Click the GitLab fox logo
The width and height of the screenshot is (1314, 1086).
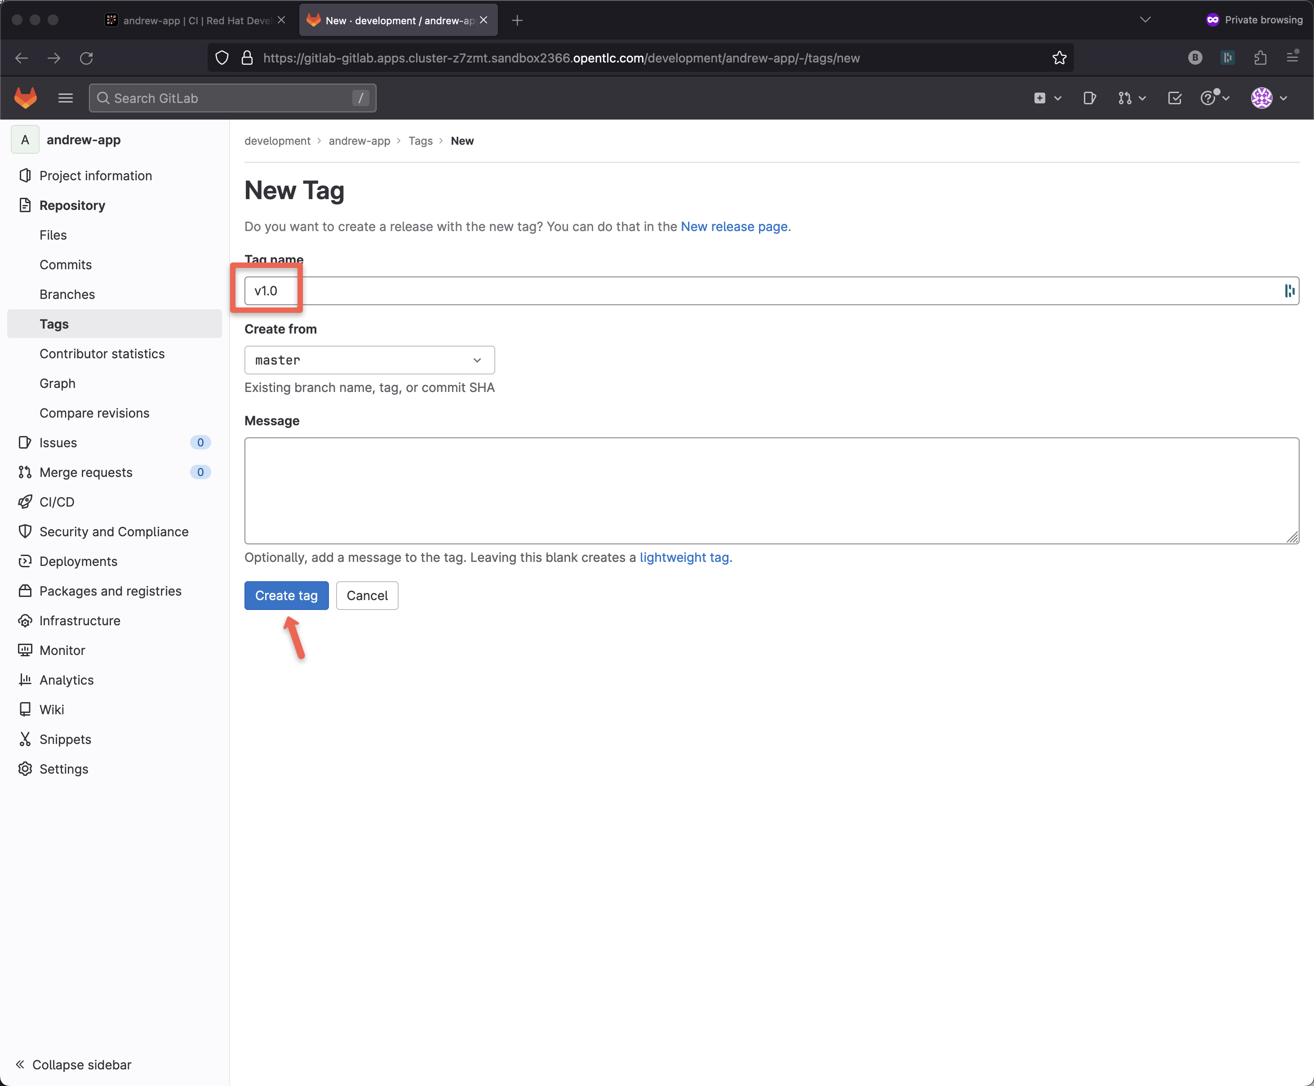click(x=26, y=98)
